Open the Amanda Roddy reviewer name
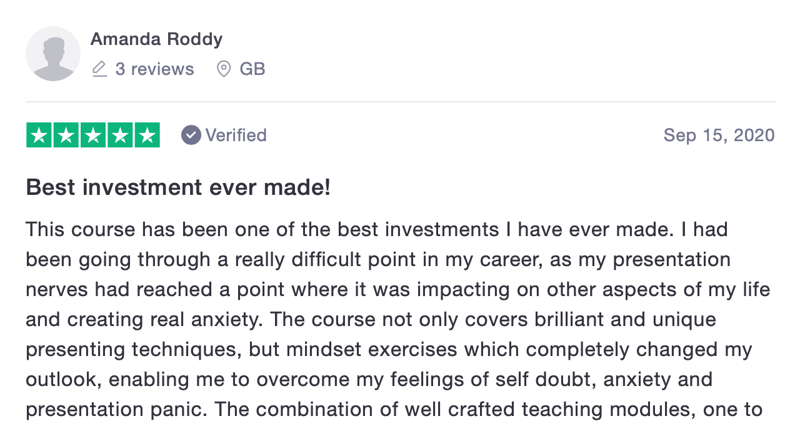The image size is (795, 426). [x=156, y=39]
